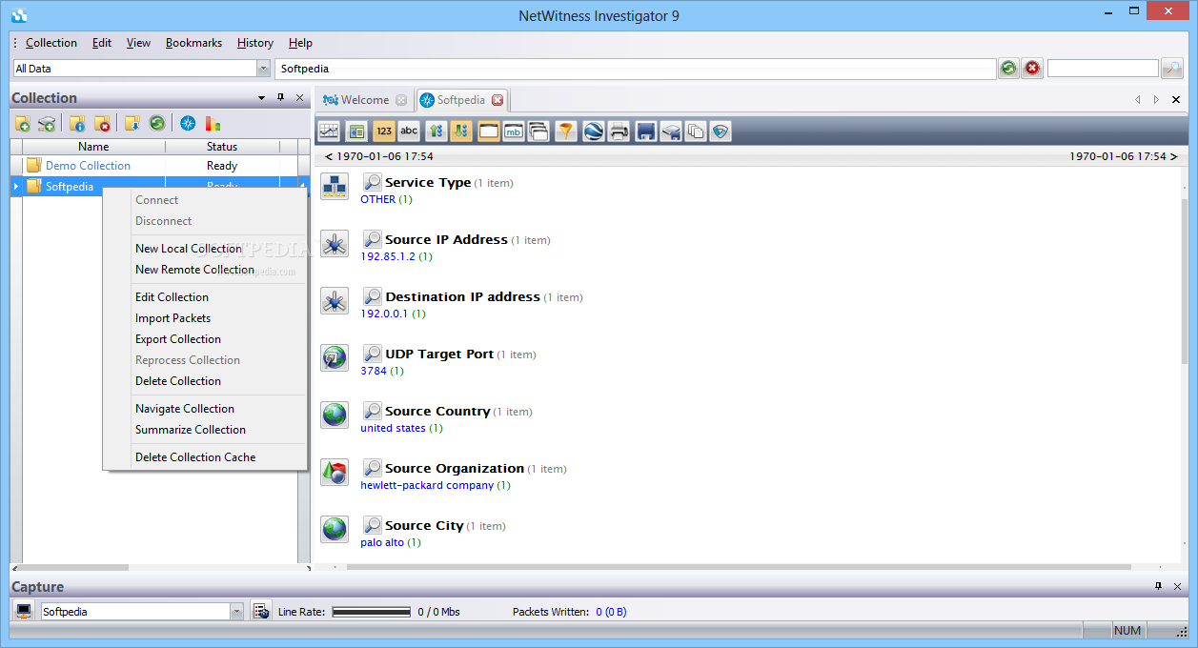
Task: Click the delete collection red-X folder icon
Action: pos(102,123)
